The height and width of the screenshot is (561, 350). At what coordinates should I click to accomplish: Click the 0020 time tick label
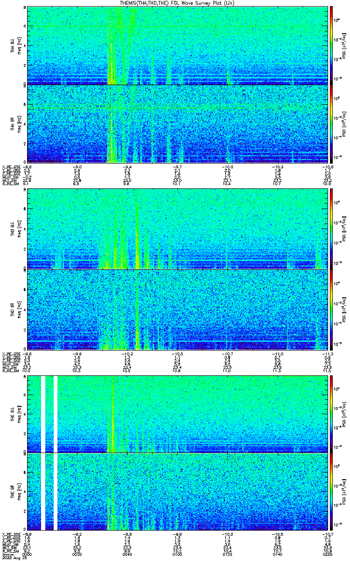pos(77,554)
